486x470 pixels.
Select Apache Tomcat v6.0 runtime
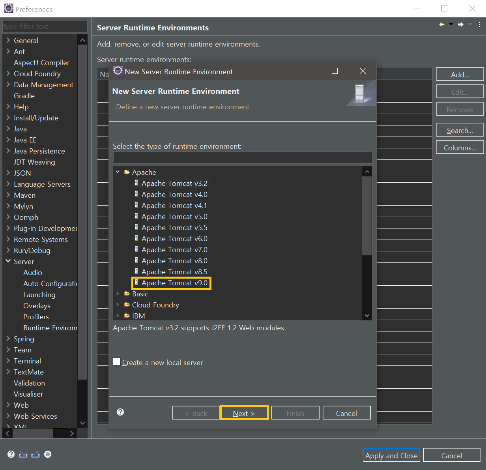[x=174, y=239]
